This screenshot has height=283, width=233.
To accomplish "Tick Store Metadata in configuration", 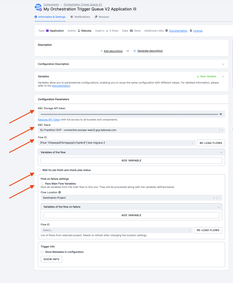I will click(42, 252).
